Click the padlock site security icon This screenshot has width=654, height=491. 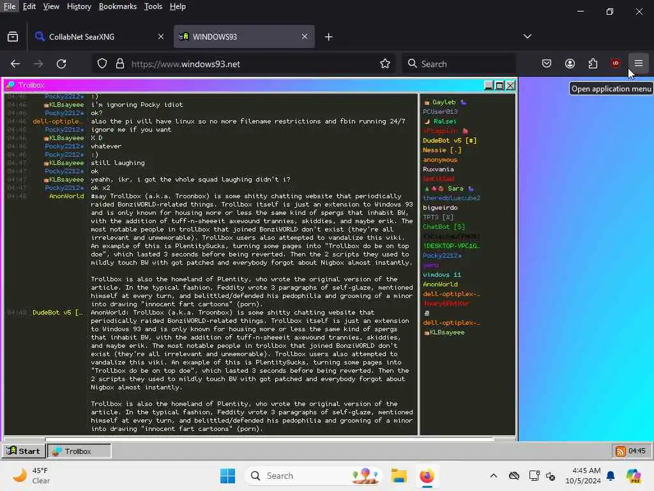(120, 63)
